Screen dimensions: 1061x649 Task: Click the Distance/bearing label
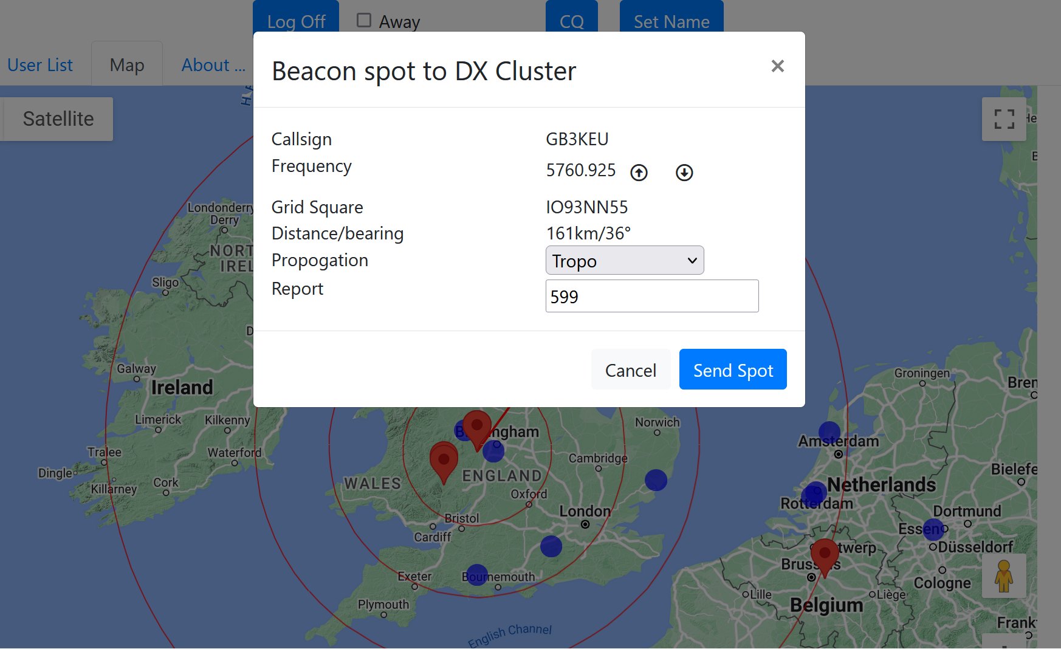(x=337, y=234)
